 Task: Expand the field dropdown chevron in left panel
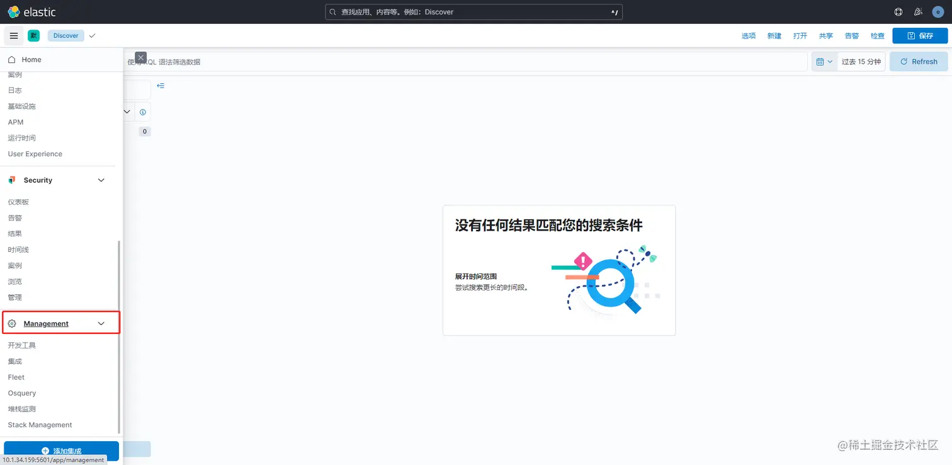[x=127, y=112]
